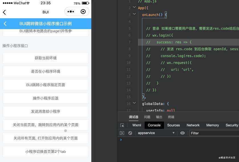239x162 pixels.
Task: Collapse the onLaunch() fold arrow
Action: point(134,14)
